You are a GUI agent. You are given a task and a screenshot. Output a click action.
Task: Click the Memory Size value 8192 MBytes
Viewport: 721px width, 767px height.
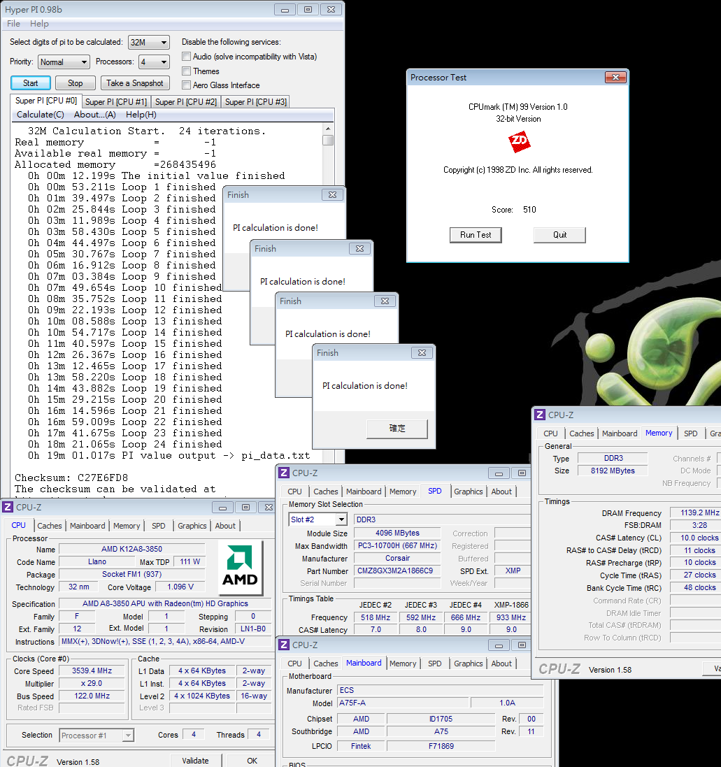[613, 471]
